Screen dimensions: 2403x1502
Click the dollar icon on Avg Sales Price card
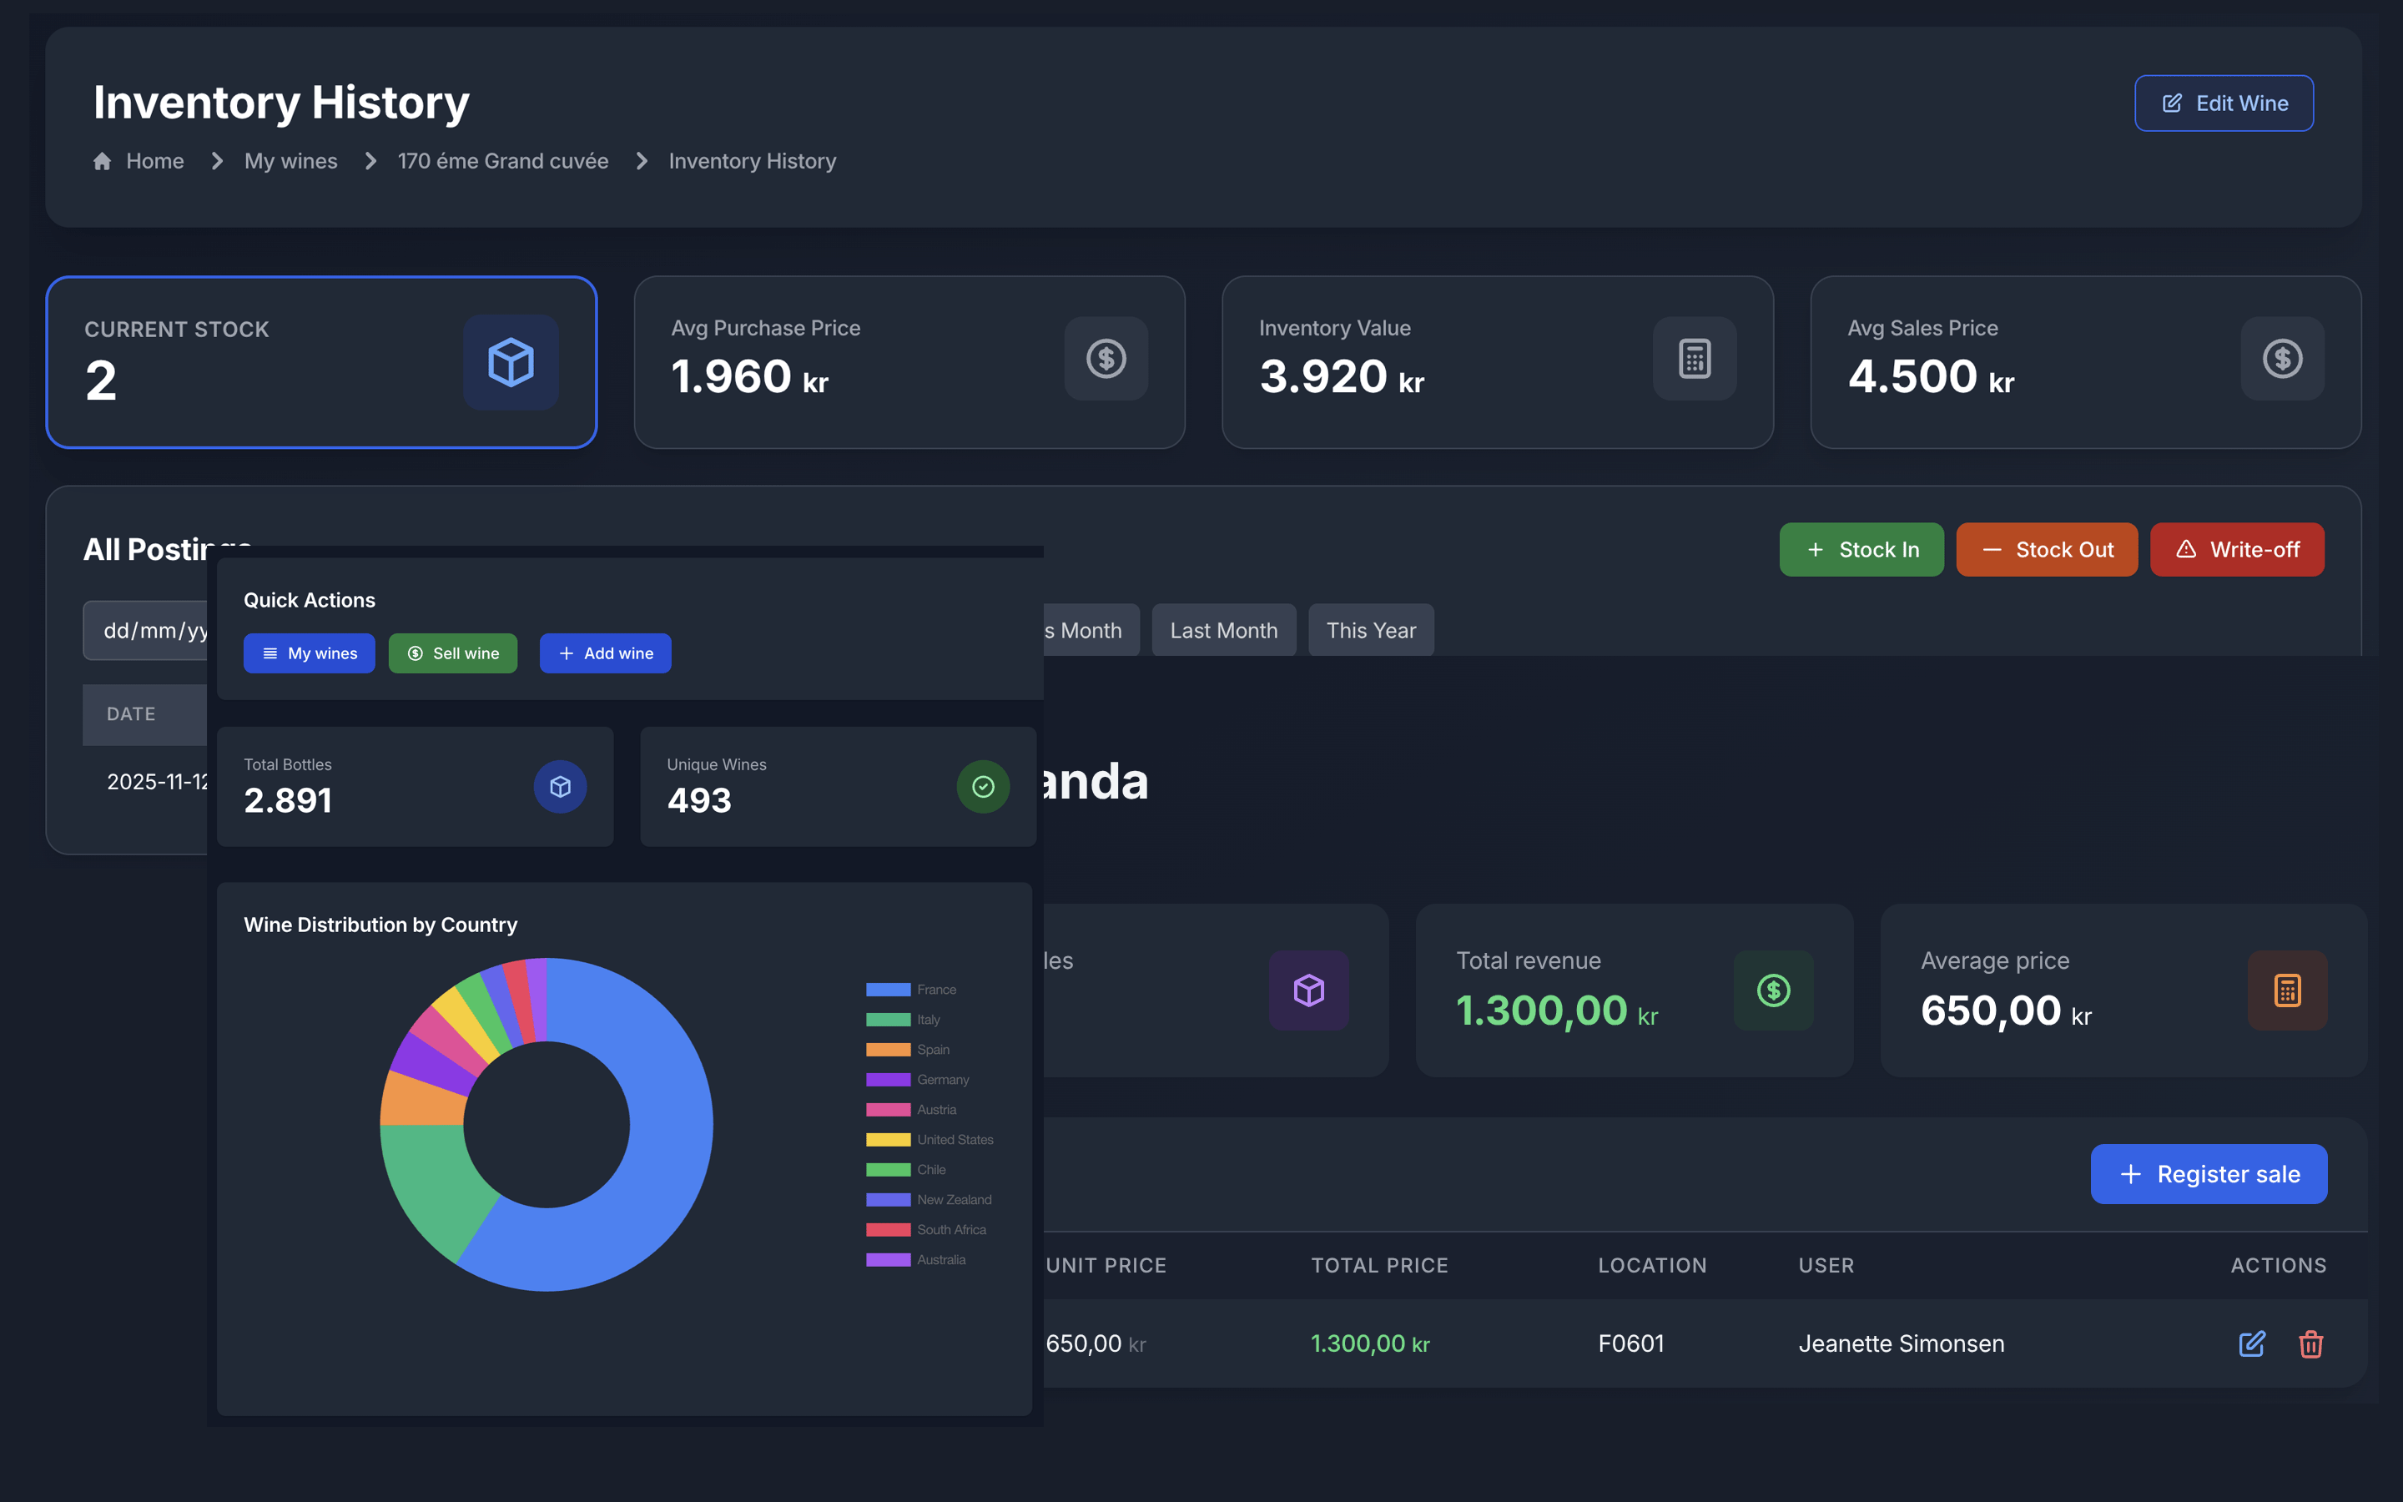(x=2281, y=360)
